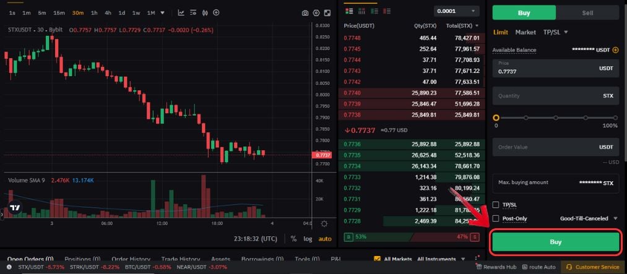Open the vertical dots options menu above tabs
This screenshot has width=627, height=274.
click(476, 259)
